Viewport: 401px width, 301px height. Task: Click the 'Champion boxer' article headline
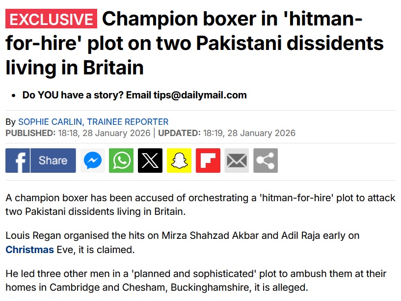coord(196,44)
